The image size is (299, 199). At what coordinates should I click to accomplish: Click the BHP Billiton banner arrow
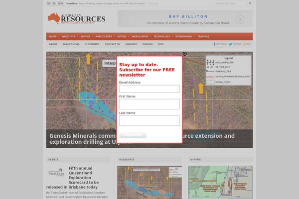240,20
